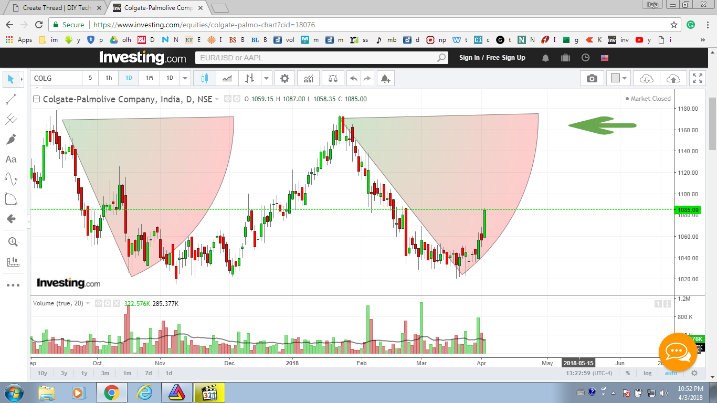Switch to bar chart style
Image resolution: width=717 pixels, height=403 pixels.
pyautogui.click(x=249, y=78)
